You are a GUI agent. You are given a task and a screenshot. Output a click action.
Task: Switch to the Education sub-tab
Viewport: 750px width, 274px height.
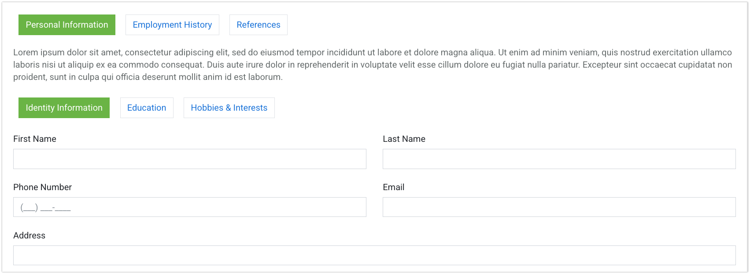[x=147, y=108]
